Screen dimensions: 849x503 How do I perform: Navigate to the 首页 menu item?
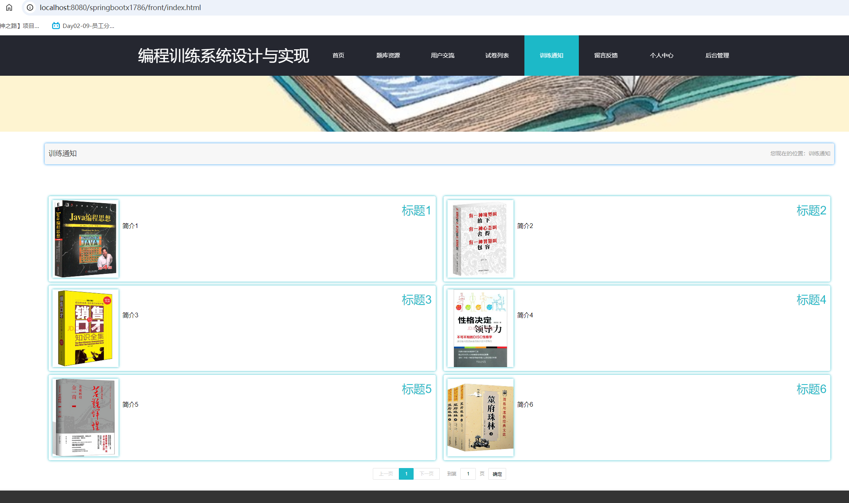pyautogui.click(x=337, y=55)
